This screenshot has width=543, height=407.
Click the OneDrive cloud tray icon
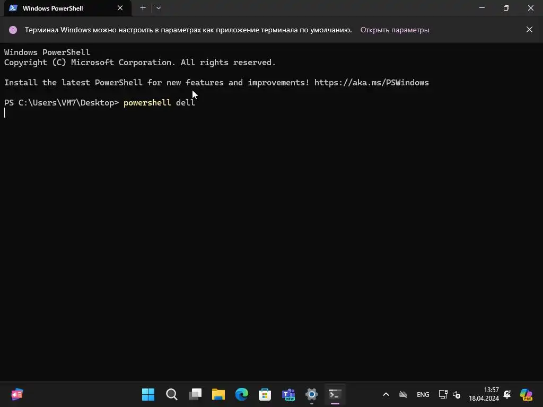point(403,394)
